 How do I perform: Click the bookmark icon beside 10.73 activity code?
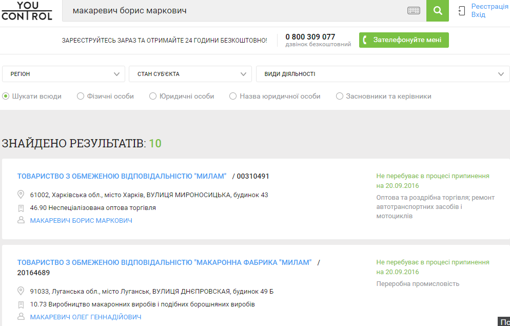21,304
